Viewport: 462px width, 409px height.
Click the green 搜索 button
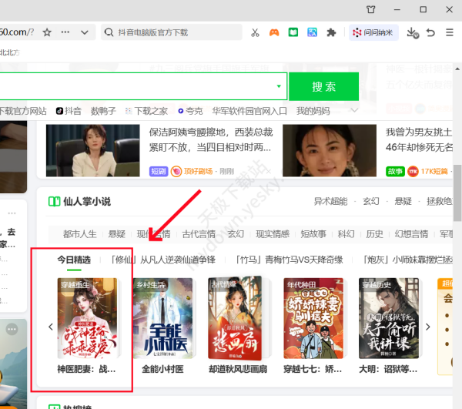point(324,86)
